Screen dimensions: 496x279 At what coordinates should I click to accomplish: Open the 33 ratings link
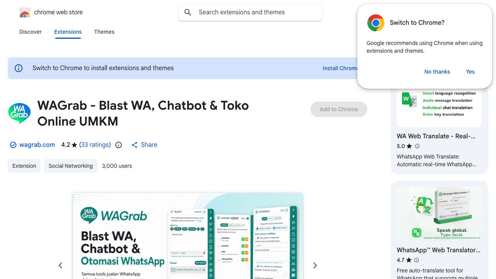point(95,145)
